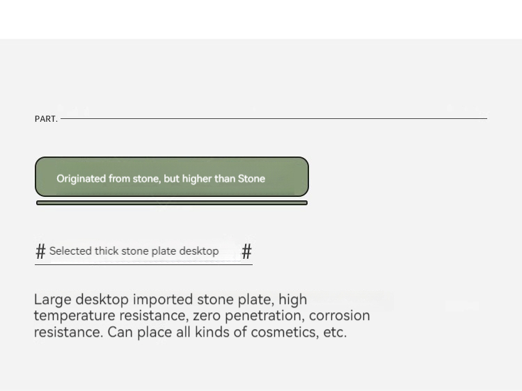
Task: Click the left hash symbol before the subtitle
Action: coord(40,251)
